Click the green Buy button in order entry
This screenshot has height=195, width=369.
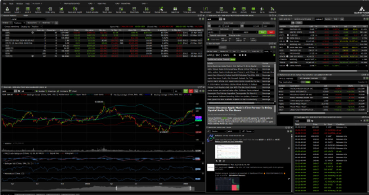click(x=263, y=32)
